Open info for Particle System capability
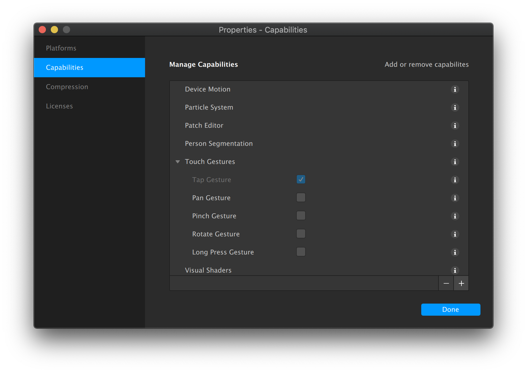 (x=455, y=107)
